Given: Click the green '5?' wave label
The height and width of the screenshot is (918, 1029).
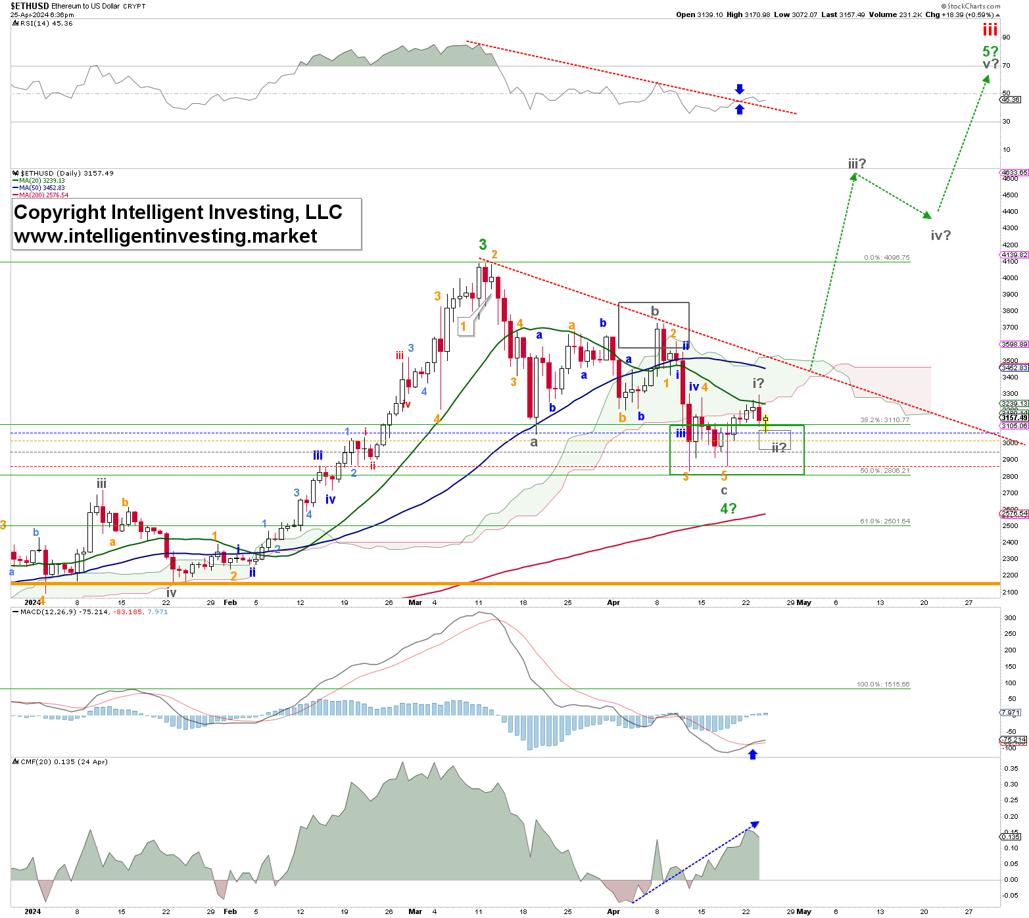Looking at the screenshot, I should pos(990,51).
